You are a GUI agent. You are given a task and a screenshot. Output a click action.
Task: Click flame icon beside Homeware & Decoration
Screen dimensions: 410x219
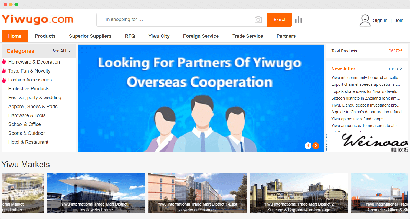pyautogui.click(x=4, y=62)
